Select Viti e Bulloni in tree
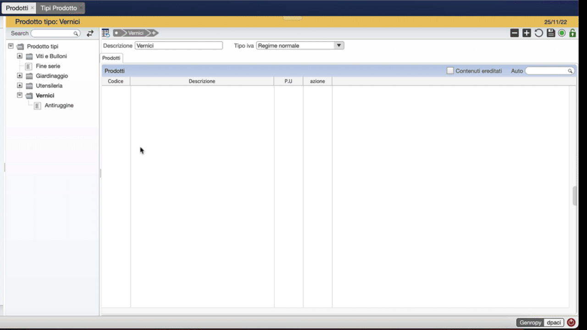The image size is (587, 330). coord(51,56)
